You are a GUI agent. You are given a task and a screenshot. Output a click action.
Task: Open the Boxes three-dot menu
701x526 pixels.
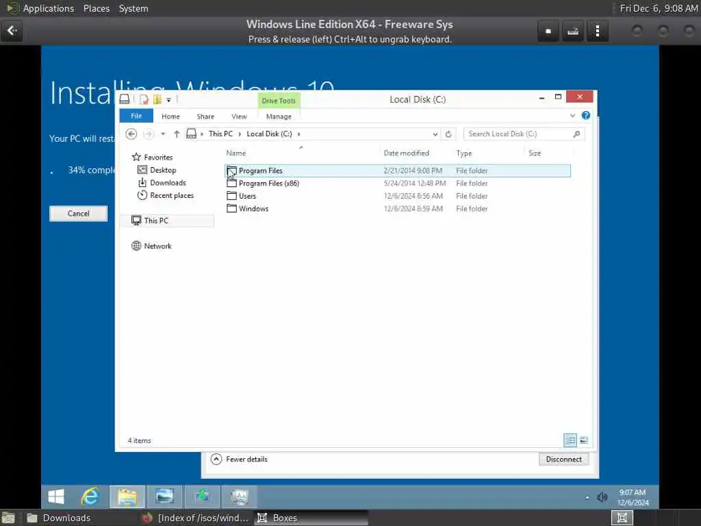pyautogui.click(x=598, y=31)
